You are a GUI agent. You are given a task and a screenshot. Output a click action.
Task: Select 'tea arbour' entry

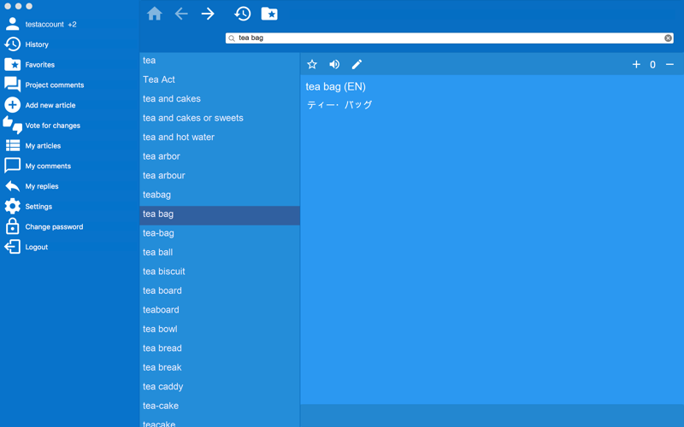coord(220,175)
